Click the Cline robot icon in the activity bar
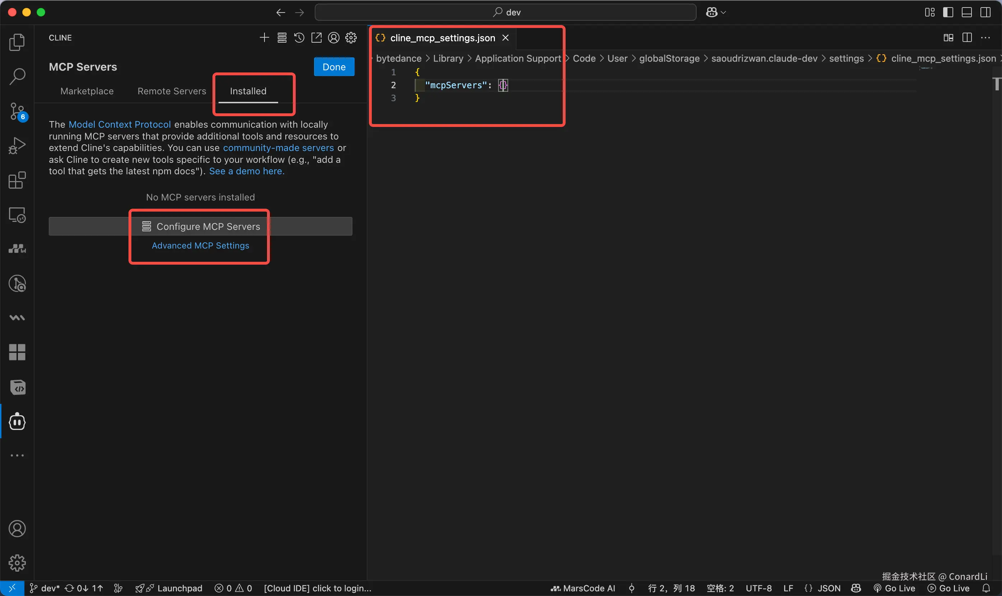This screenshot has height=596, width=1002. pos(17,421)
